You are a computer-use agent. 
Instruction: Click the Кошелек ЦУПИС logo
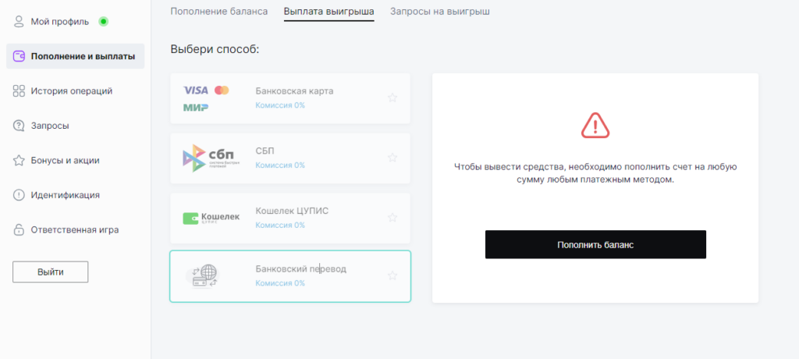[x=211, y=218]
